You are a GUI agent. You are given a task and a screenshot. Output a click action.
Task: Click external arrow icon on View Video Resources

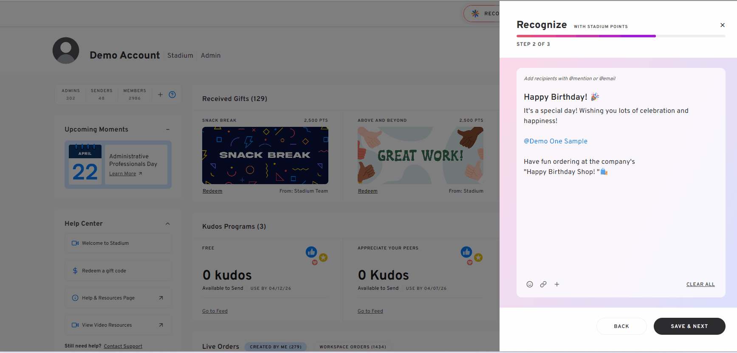pos(161,325)
